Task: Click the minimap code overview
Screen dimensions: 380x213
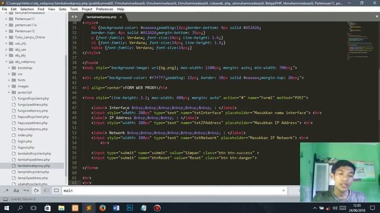Action: point(361,41)
